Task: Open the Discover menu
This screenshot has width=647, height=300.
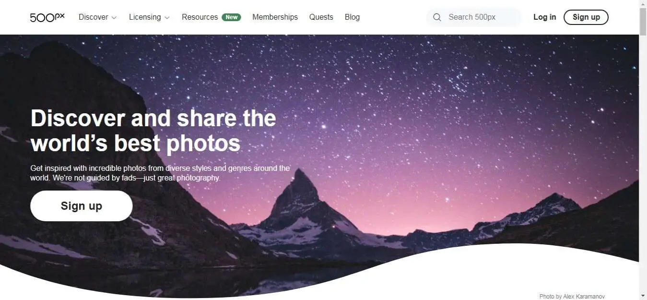Action: (94, 17)
